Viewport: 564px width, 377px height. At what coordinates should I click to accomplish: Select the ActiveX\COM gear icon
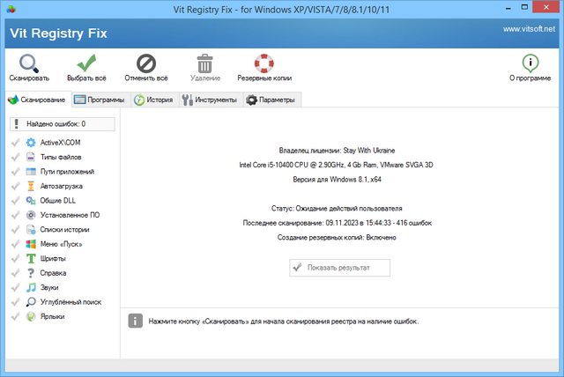click(x=31, y=143)
